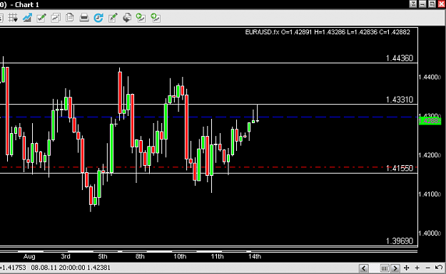The height and width of the screenshot is (274, 446).
Task: Click the scroll left arrow button
Action: [363, 268]
